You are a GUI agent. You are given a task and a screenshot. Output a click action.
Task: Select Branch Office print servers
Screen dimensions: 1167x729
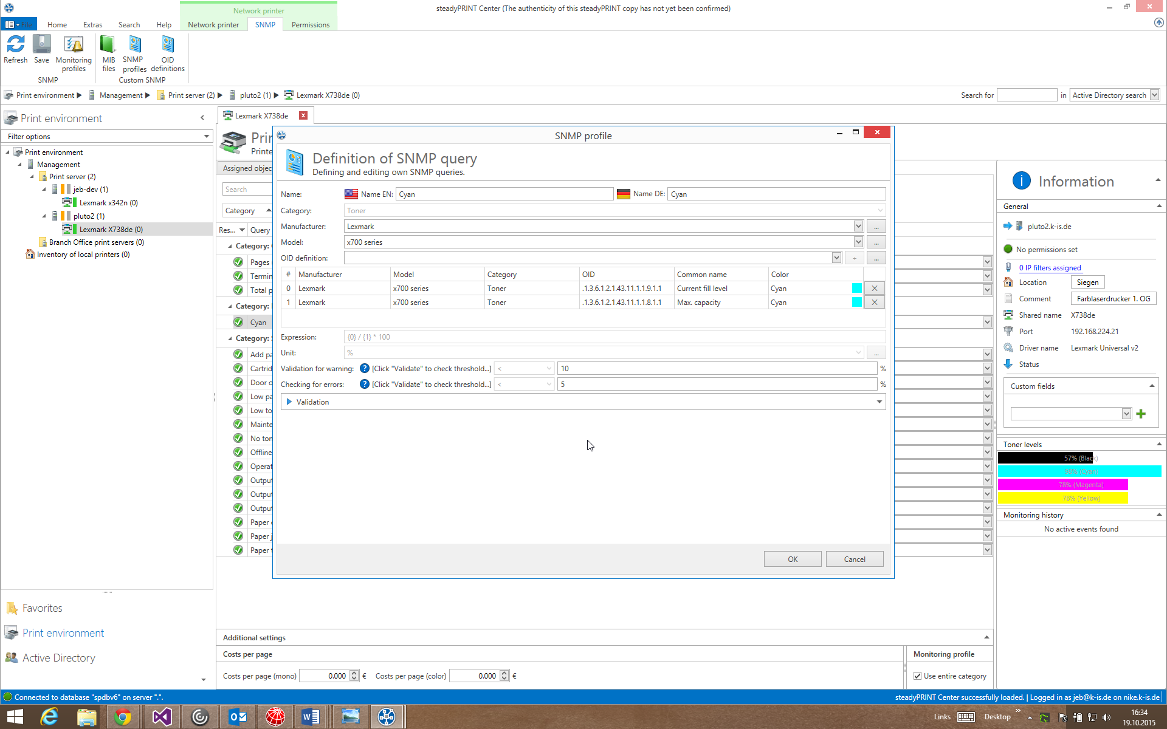[96, 242]
